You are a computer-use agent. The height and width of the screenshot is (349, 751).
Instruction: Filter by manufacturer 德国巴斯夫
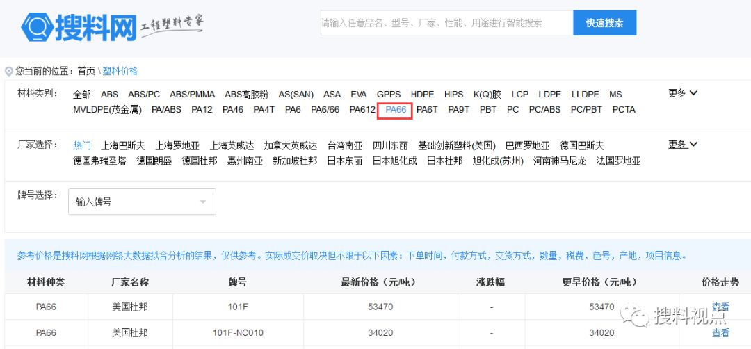pos(582,145)
